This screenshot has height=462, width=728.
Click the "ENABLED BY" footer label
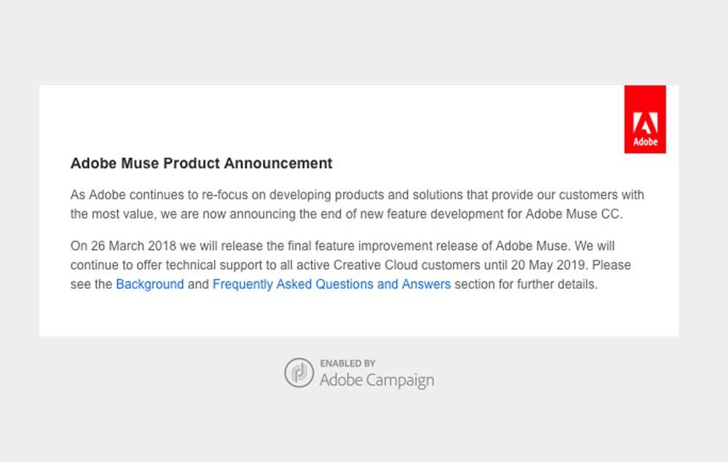(x=348, y=363)
